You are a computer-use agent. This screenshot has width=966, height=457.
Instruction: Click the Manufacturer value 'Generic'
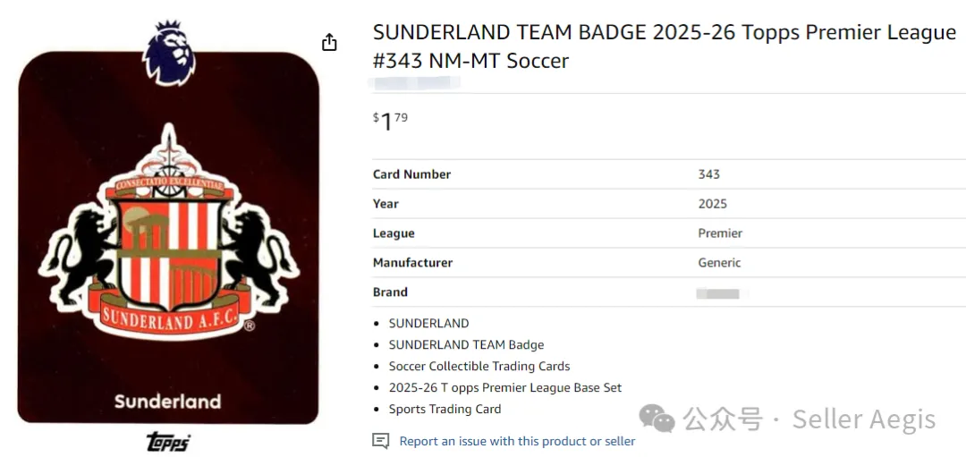[719, 263]
